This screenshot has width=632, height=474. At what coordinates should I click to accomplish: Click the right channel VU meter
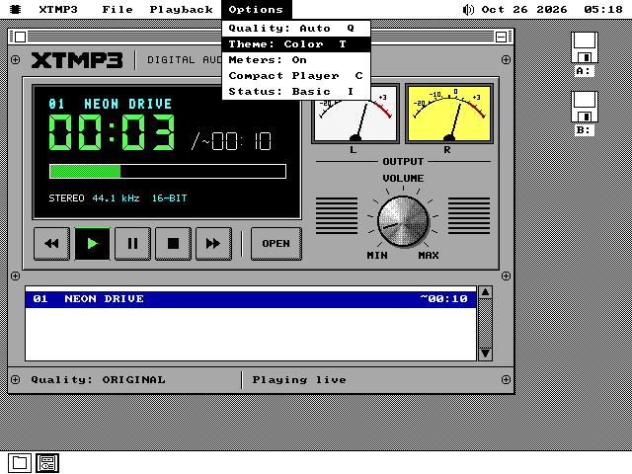tap(449, 114)
